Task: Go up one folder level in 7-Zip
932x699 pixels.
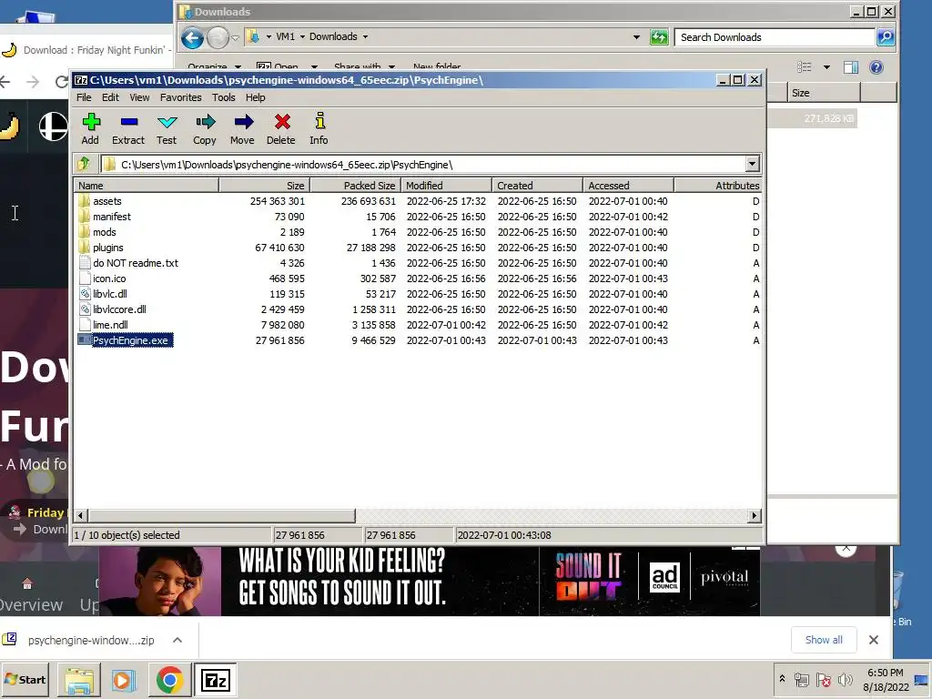Action: pos(84,164)
